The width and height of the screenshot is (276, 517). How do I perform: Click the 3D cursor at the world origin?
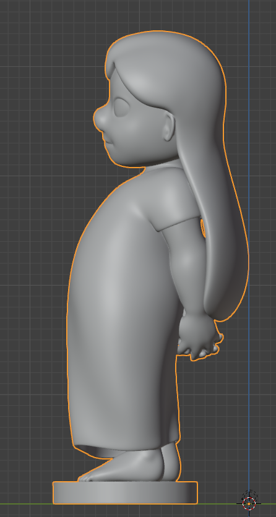(249, 503)
